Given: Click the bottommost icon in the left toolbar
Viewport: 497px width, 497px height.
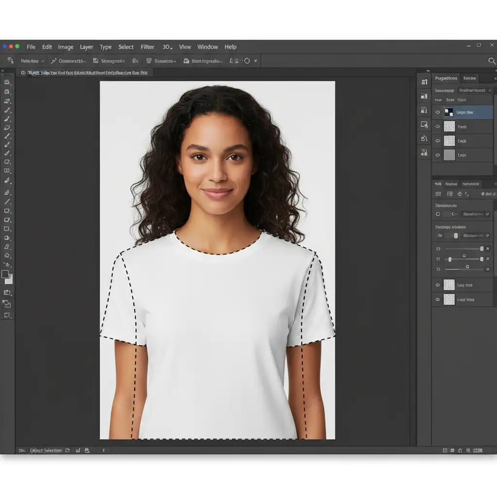Looking at the screenshot, I should click(x=7, y=315).
